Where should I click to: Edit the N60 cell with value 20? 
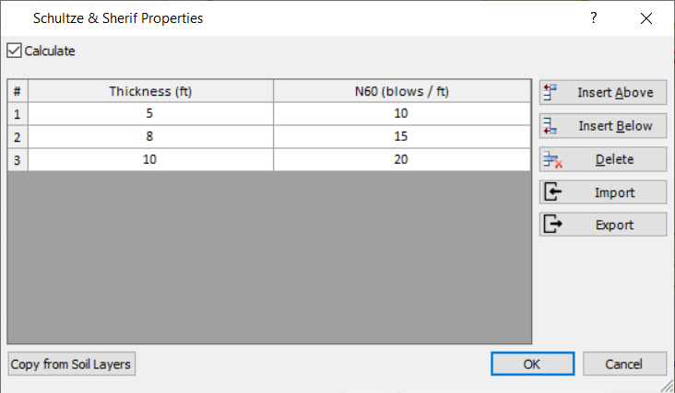(x=402, y=159)
